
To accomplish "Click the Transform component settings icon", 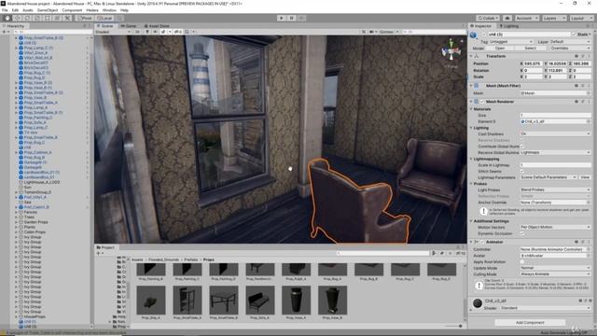I will pos(582,56).
